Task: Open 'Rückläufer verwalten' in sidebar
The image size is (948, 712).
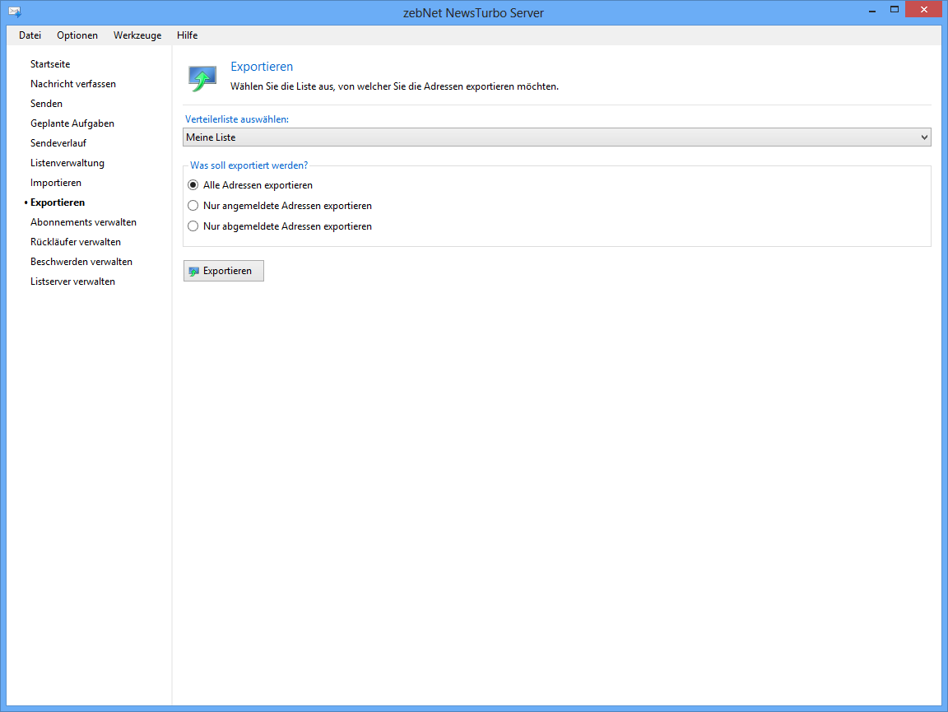Action: coord(76,242)
